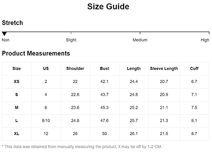Click the Sleeve Length column header

point(164,69)
